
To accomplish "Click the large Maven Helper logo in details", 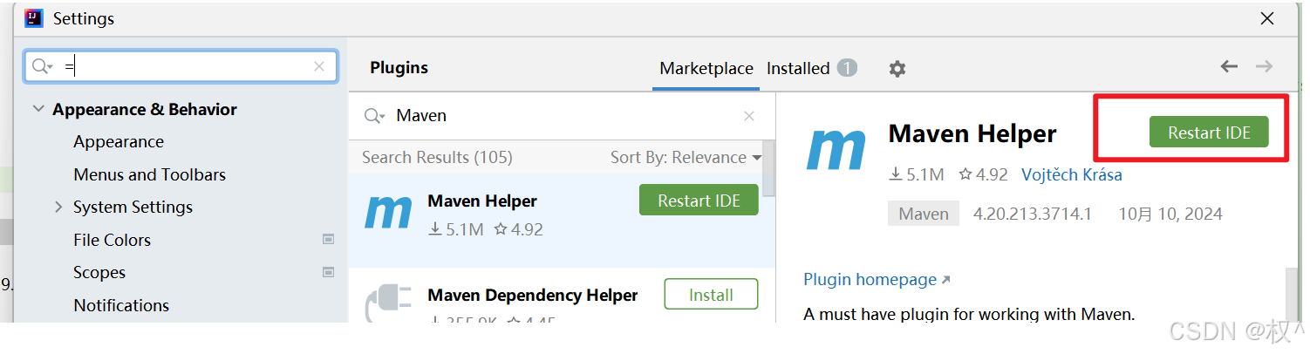I will pyautogui.click(x=836, y=149).
